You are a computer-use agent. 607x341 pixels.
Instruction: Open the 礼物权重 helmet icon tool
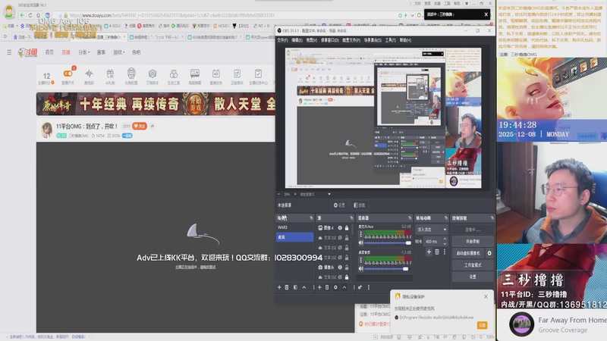click(131, 77)
